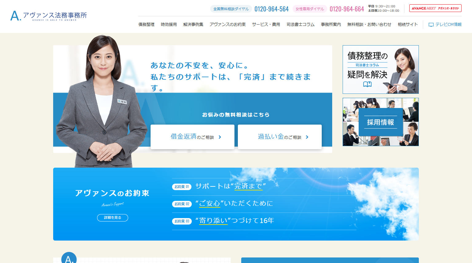Click the open book icon in banner
This screenshot has width=472, height=263.
[x=367, y=84]
